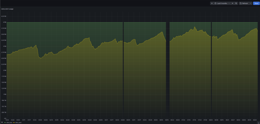Click the 3.25 PiB y-axis label

pos(4,40)
